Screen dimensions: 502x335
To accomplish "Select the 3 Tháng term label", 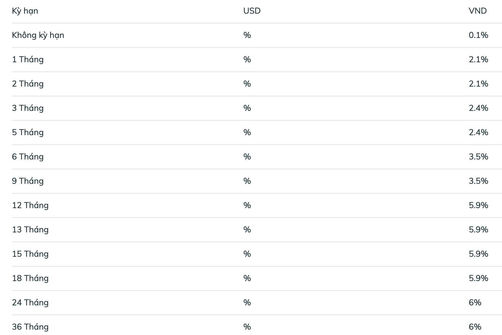I will (x=28, y=108).
